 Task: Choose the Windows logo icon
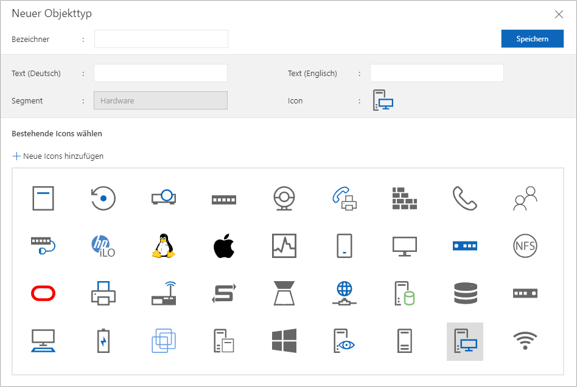pos(284,341)
